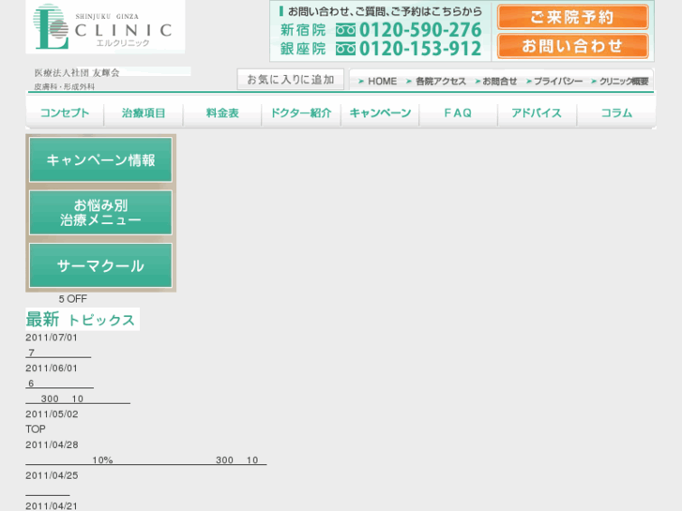Click the 銀座院 phone number 0120-153-912
This screenshot has height=511, width=682.
420,49
